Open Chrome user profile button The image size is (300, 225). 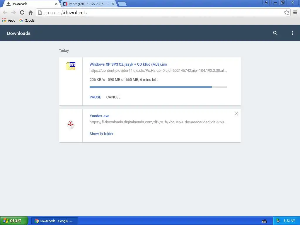tap(266, 2)
